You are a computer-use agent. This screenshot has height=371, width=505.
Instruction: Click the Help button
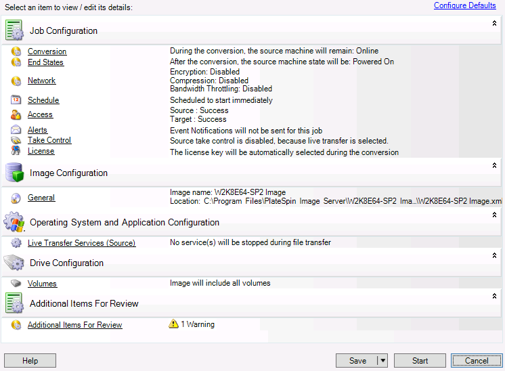click(30, 361)
